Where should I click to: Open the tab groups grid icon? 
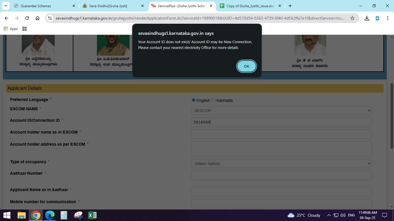pyautogui.click(x=25, y=29)
